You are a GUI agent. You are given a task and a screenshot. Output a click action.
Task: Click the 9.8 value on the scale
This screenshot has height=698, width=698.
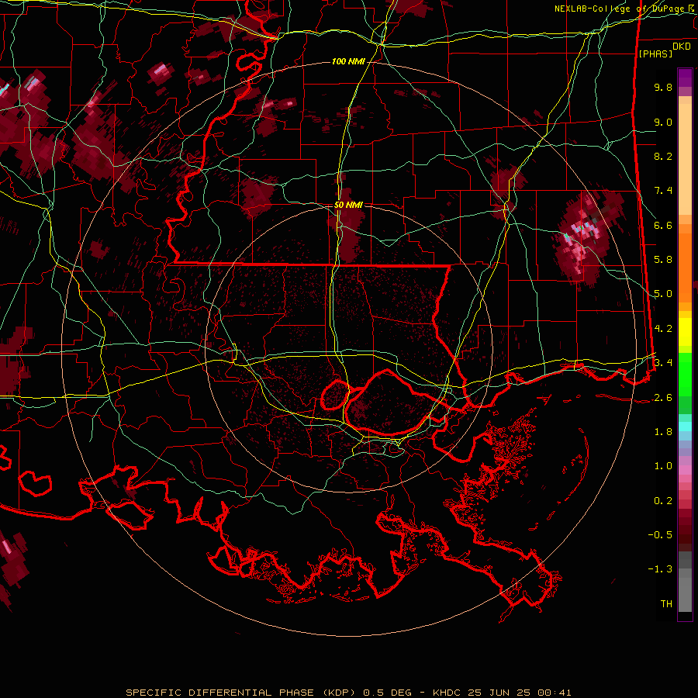click(x=663, y=87)
